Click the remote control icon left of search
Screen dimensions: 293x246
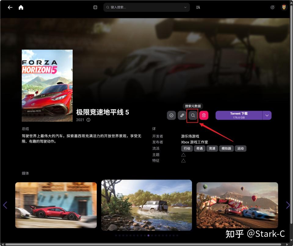click(95, 7)
